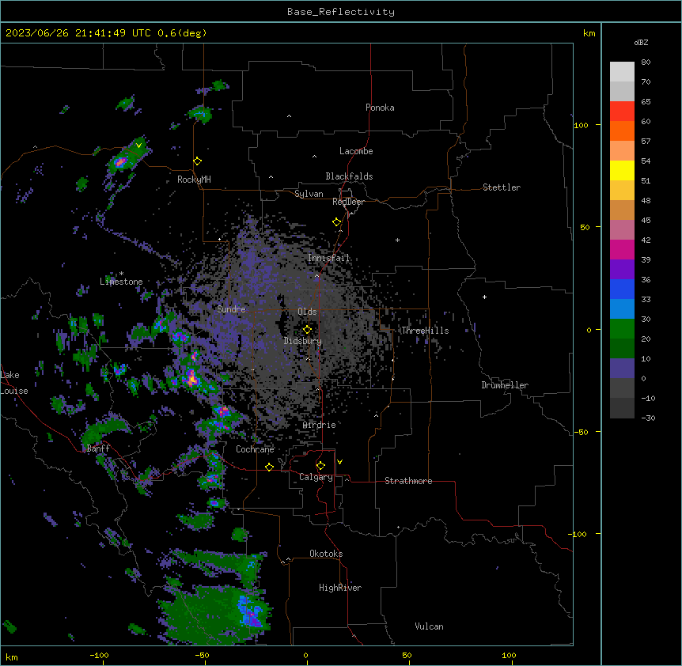
Task: Click the yellow diamond marker near RockyMH
Action: (x=197, y=161)
